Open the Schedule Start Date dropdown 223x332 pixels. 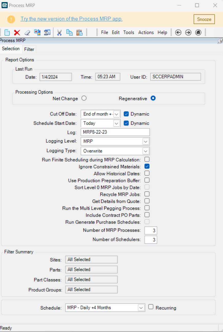pyautogui.click(x=116, y=123)
